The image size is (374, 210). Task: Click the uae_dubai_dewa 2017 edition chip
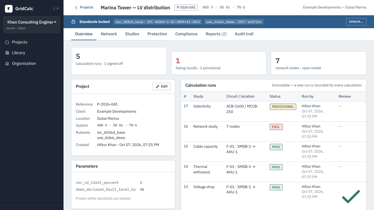(234, 22)
